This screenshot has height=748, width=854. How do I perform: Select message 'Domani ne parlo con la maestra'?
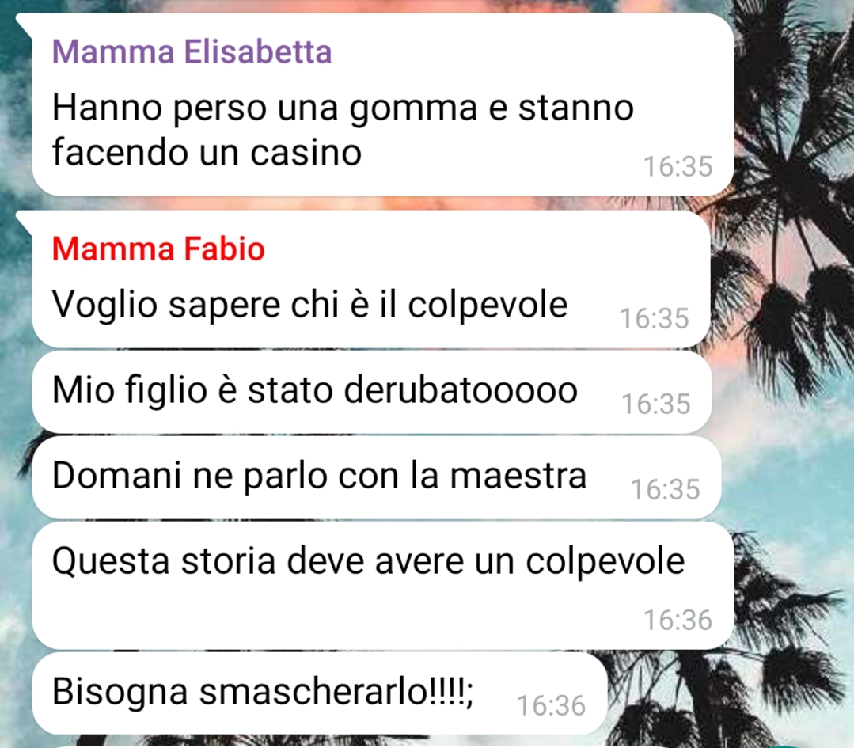[x=377, y=477]
